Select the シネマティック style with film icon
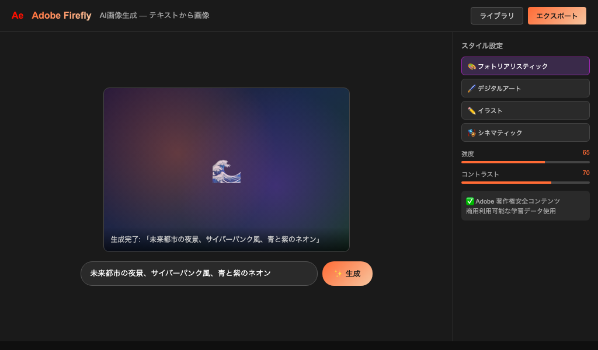 pos(525,132)
